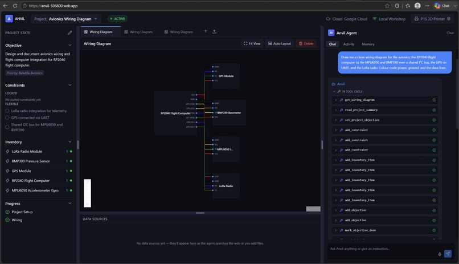
Task: Click the DATA SOURCES panel header
Action: click(x=95, y=219)
